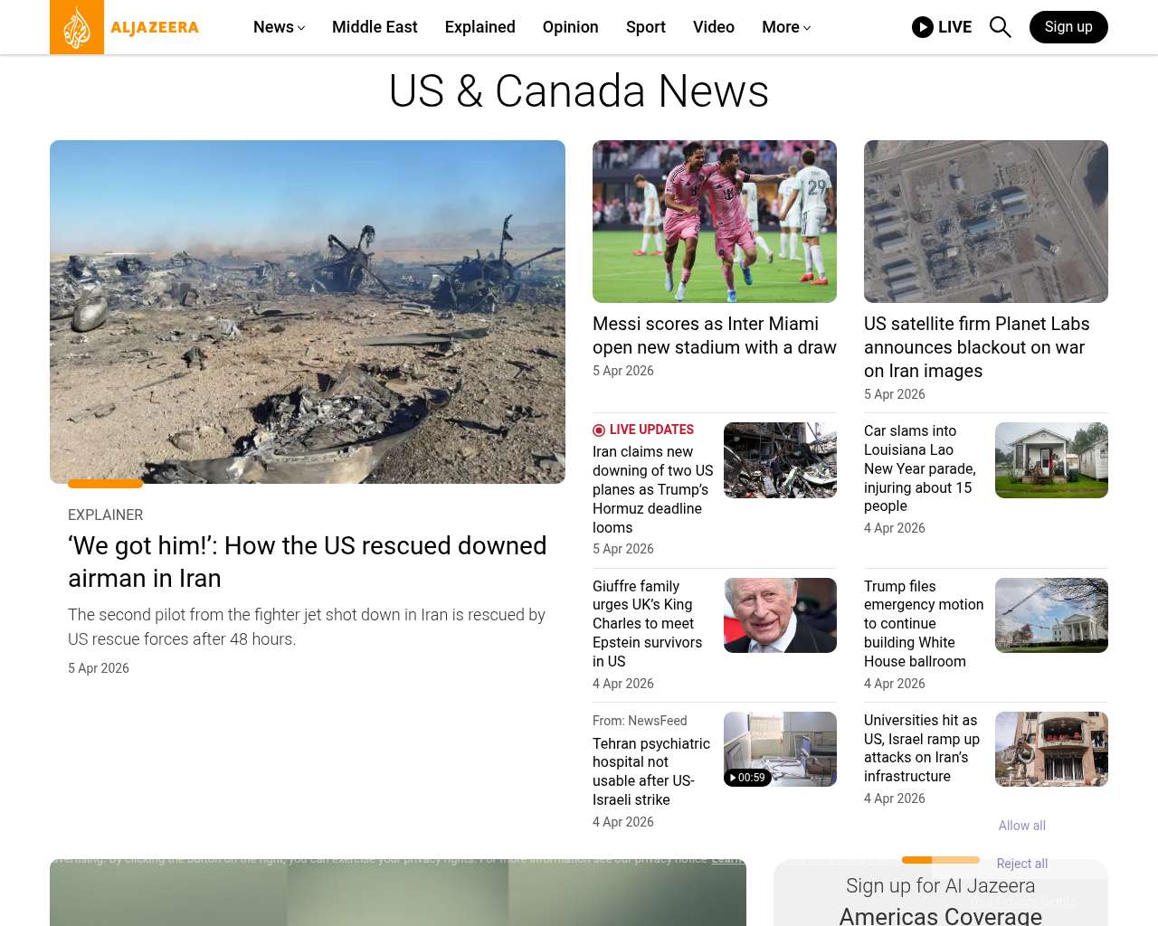Open the downed aircraft wreckage lead image
The height and width of the screenshot is (926, 1158).
click(308, 312)
